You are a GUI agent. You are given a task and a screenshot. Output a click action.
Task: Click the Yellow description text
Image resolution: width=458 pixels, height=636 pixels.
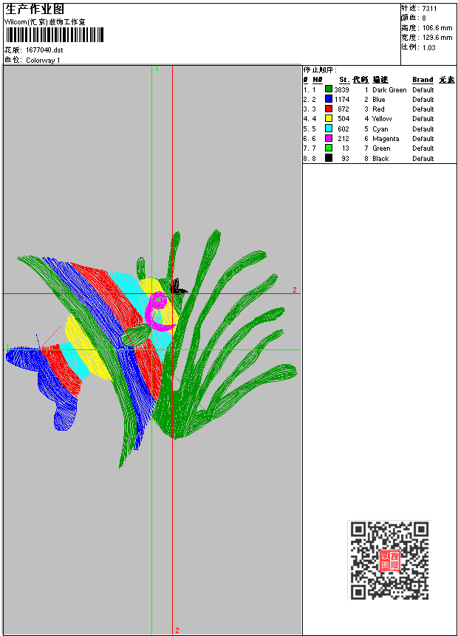[x=382, y=119]
